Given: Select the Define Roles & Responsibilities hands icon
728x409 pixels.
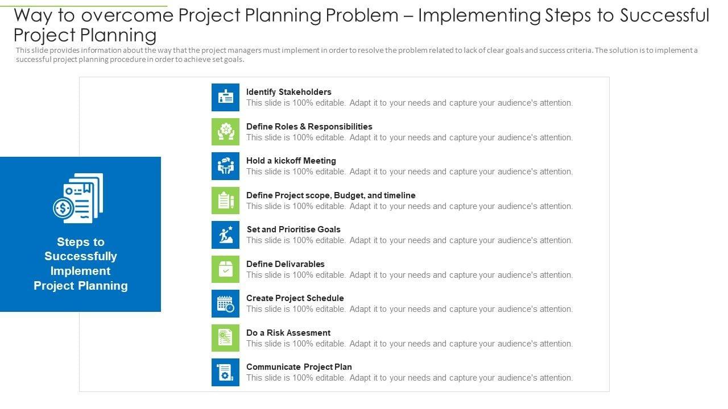Looking at the screenshot, I should [225, 132].
